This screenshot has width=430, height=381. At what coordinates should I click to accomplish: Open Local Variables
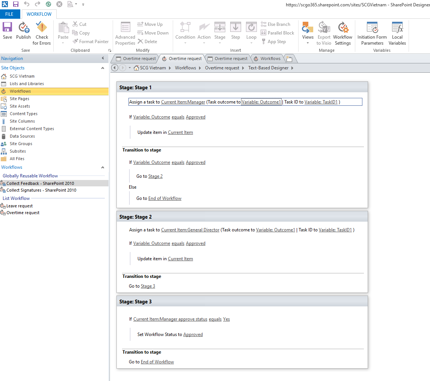(x=397, y=28)
